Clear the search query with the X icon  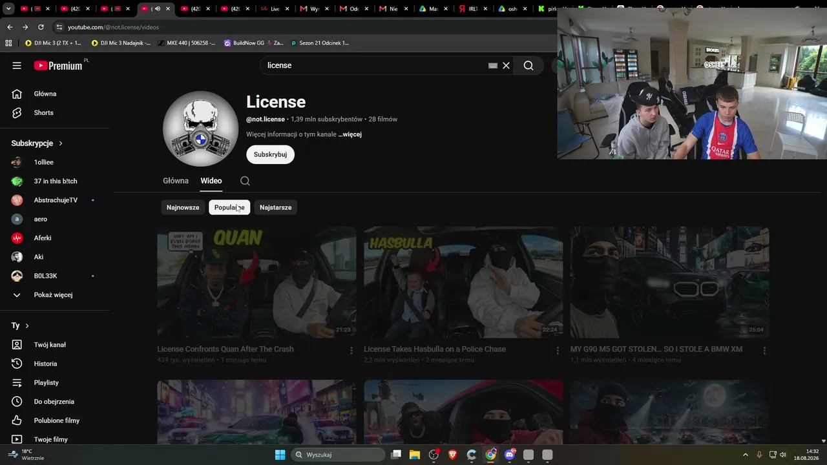(507, 65)
